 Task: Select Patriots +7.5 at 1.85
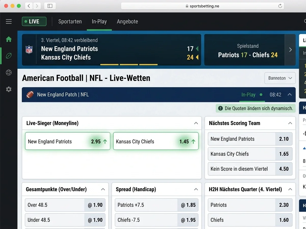pos(157,205)
